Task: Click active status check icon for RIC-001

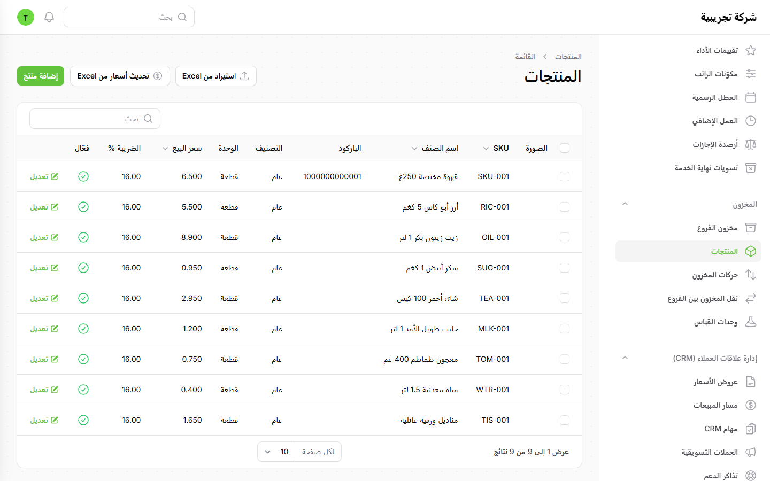Action: pos(83,207)
